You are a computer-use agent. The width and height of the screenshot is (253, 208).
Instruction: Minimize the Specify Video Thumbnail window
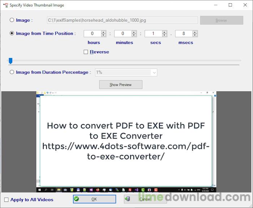pos(215,5)
